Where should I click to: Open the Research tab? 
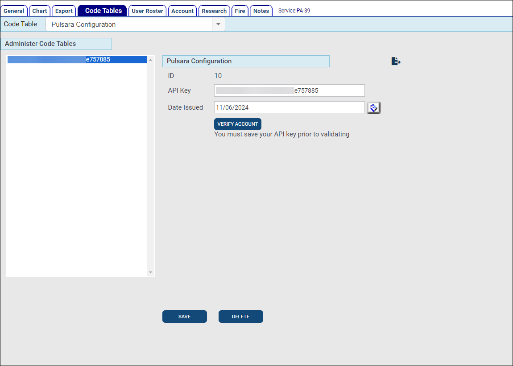tap(214, 11)
